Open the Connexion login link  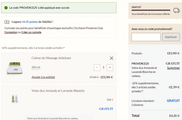pos(11,32)
